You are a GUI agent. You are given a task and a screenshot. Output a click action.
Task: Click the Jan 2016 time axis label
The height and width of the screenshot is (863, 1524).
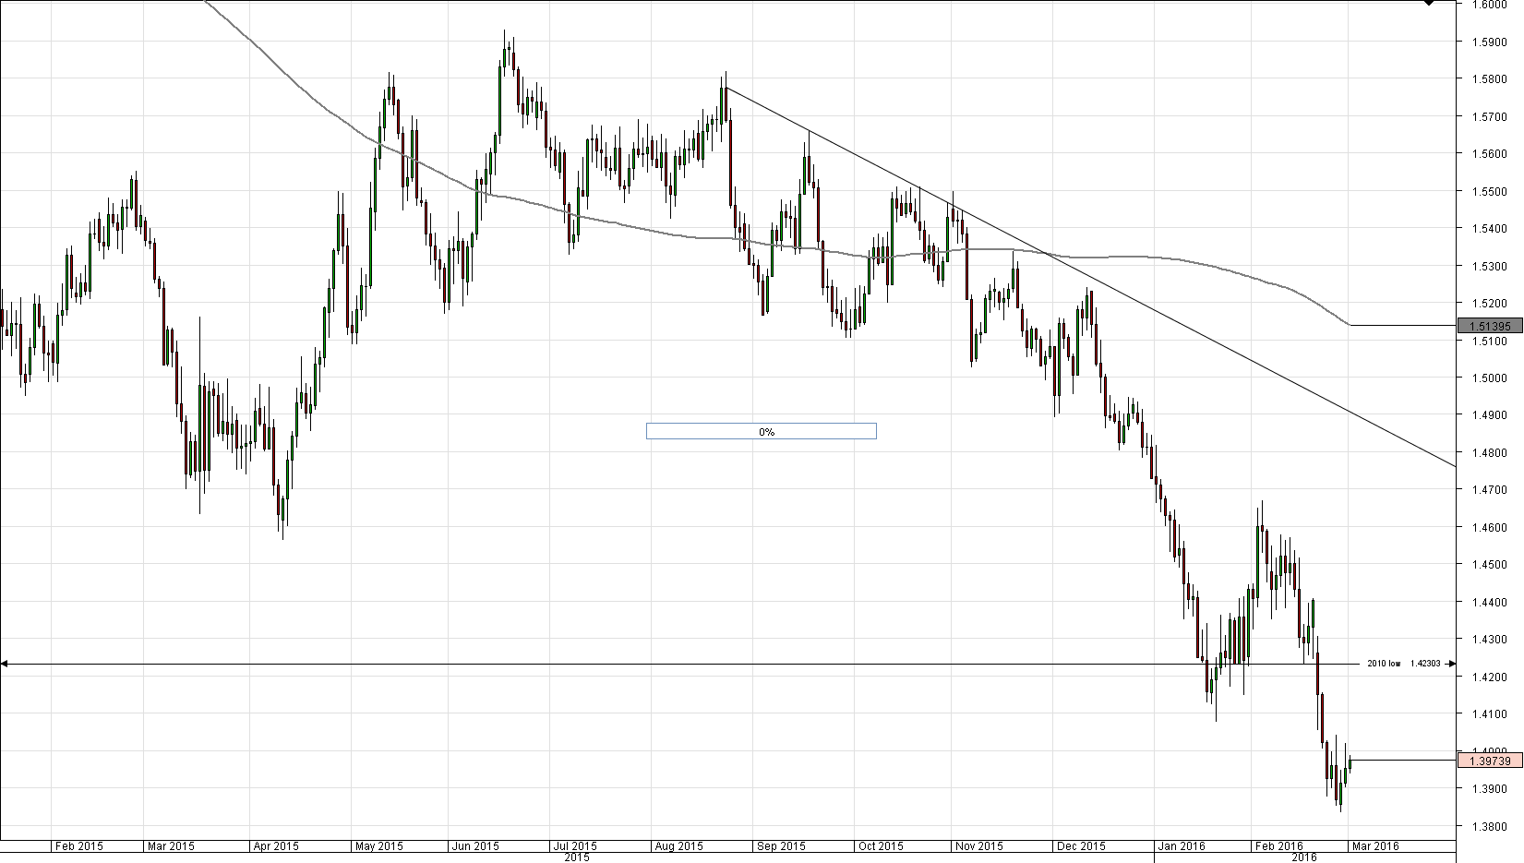[1182, 846]
